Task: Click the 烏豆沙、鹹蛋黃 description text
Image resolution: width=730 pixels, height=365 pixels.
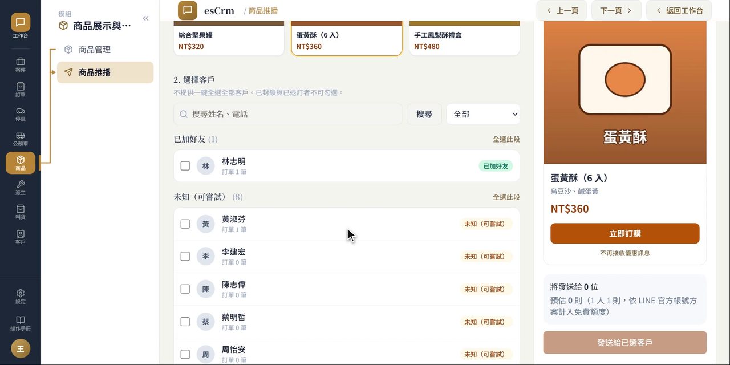Action: 574,192
